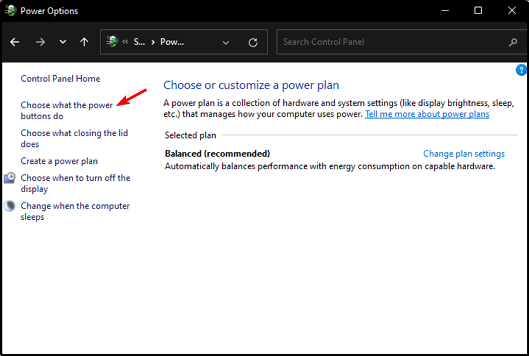Viewport: 529px width, 356px height.
Task: Open help via the question mark icon
Action: tap(521, 69)
